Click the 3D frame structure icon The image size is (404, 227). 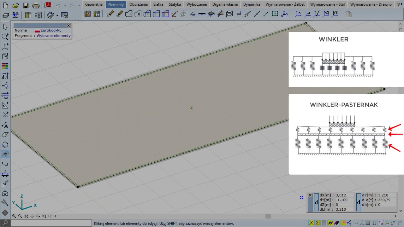point(229,14)
